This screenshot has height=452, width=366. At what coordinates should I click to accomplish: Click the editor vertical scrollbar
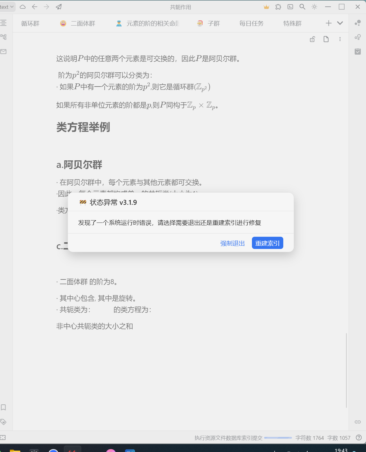click(x=346, y=370)
